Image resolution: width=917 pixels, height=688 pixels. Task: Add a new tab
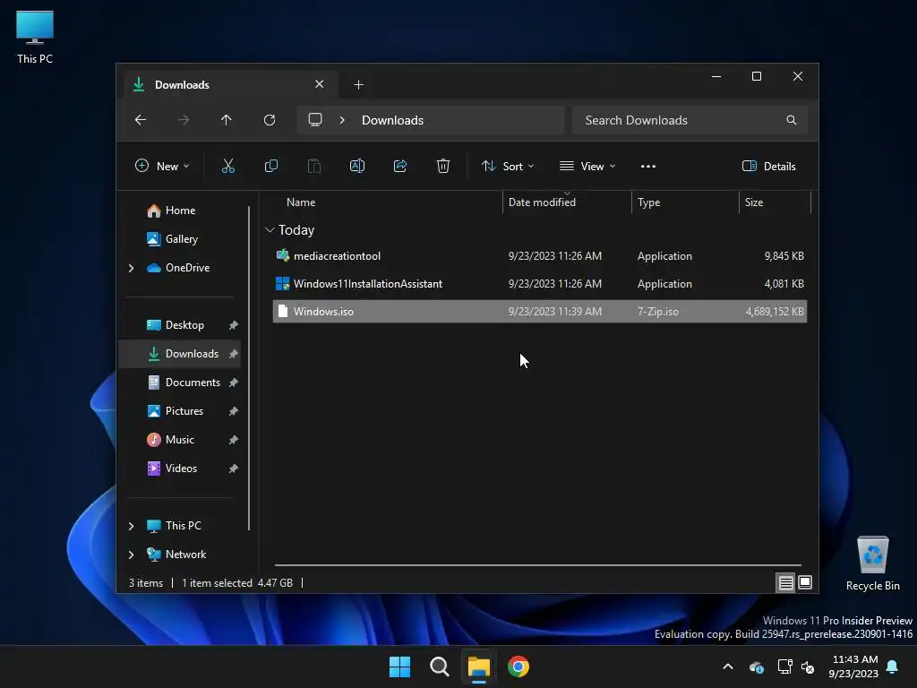(358, 85)
